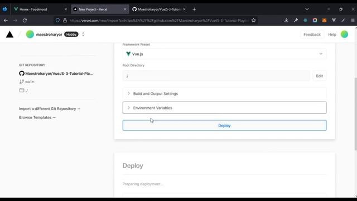Click the Deploy button
Viewport: 357px width, 201px height.
pyautogui.click(x=224, y=126)
